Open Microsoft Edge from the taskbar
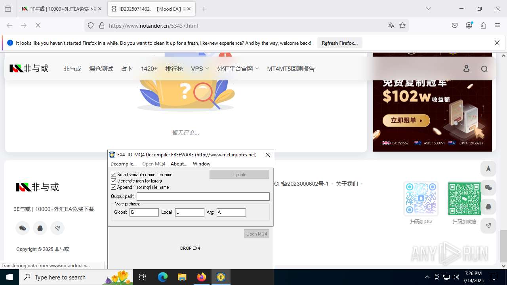 163,277
